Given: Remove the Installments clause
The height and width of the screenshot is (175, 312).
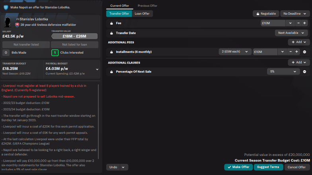Looking at the screenshot, I should pos(304,52).
